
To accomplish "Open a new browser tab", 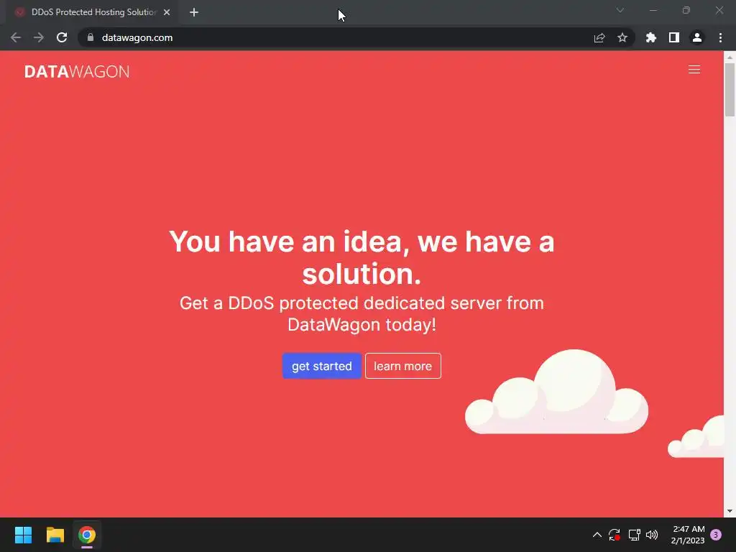I will [x=194, y=12].
